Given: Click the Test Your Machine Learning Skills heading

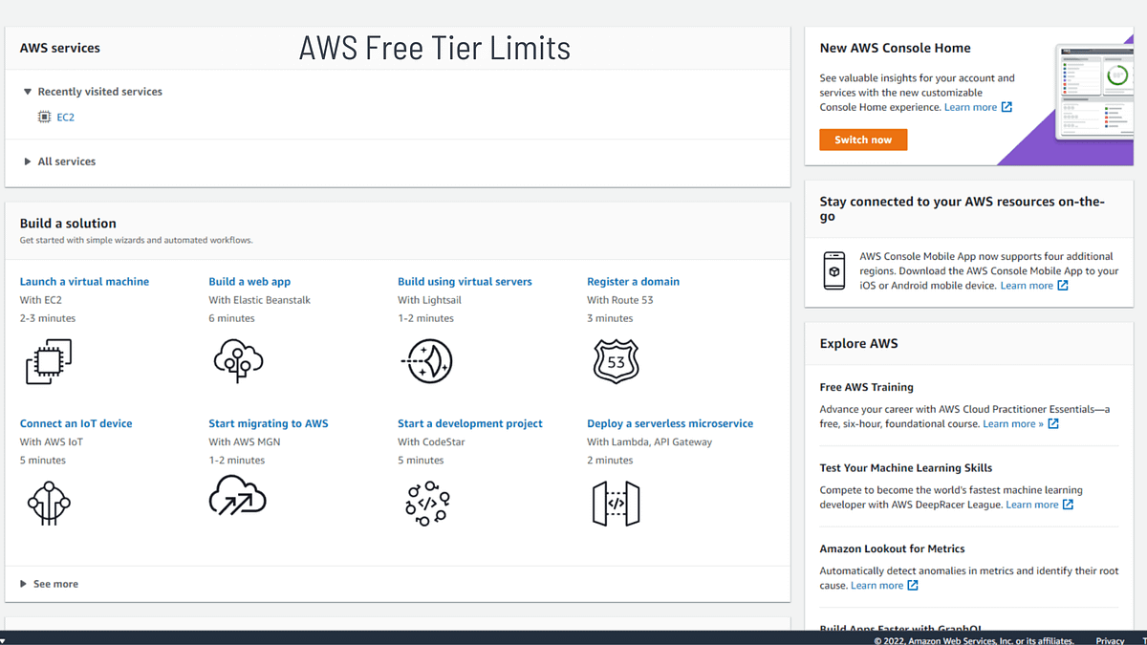Looking at the screenshot, I should click(x=906, y=468).
